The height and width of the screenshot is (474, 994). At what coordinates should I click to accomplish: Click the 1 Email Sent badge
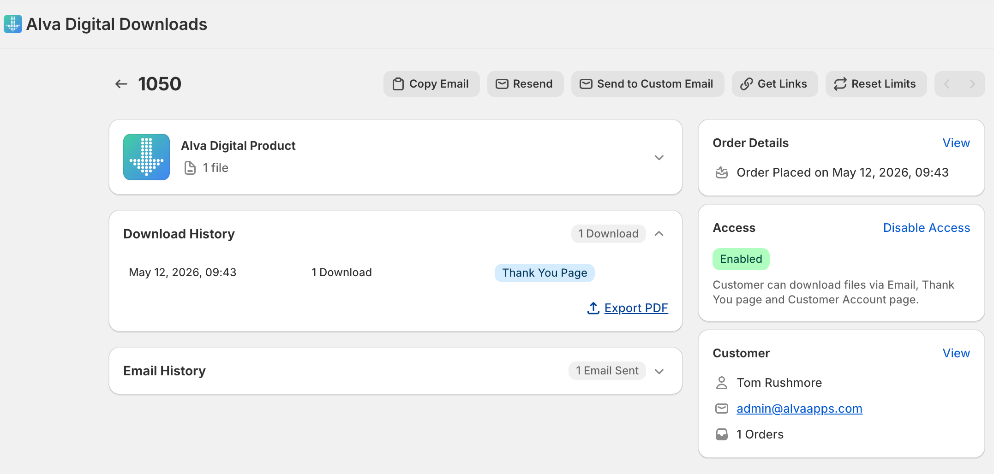coord(607,371)
